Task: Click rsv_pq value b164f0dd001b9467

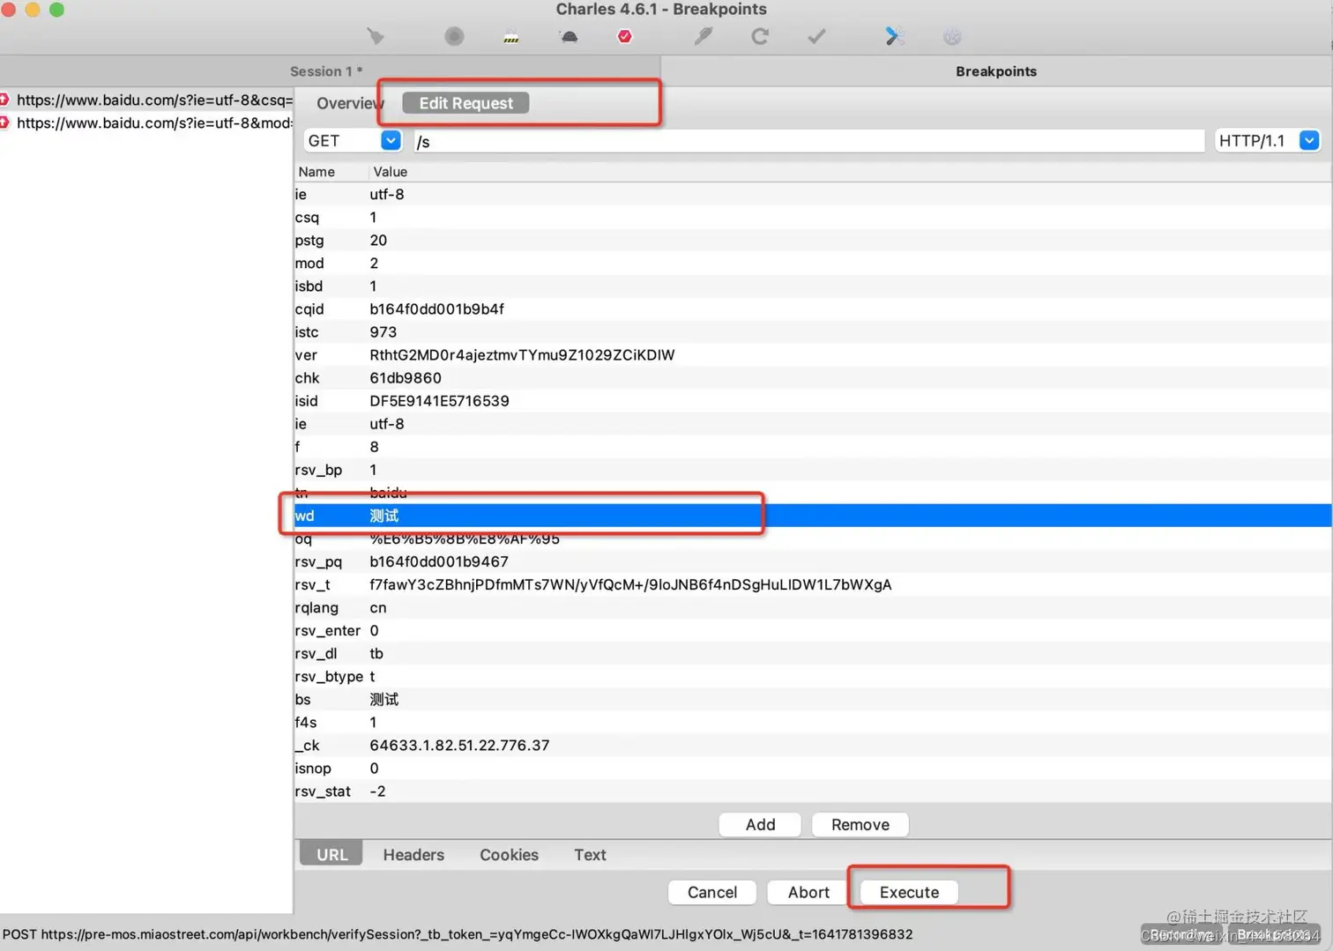Action: click(439, 561)
